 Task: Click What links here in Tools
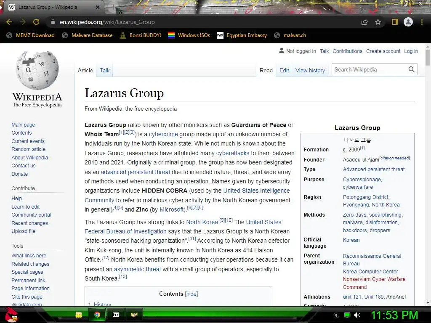click(x=29, y=255)
